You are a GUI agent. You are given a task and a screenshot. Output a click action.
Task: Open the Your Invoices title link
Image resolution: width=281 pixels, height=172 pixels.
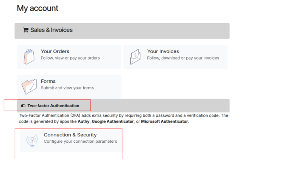[x=163, y=51]
